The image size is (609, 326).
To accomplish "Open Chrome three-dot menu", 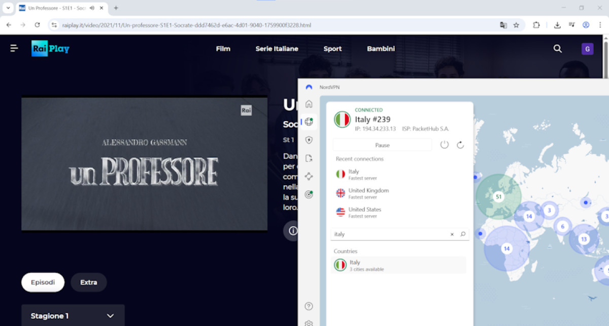I will pyautogui.click(x=600, y=25).
